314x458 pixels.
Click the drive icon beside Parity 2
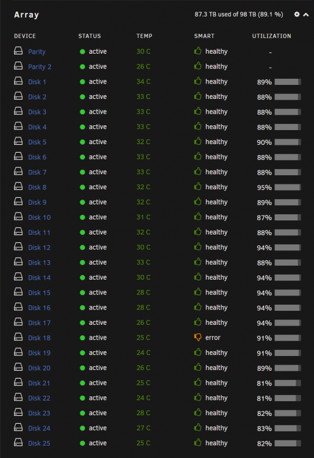click(x=18, y=66)
